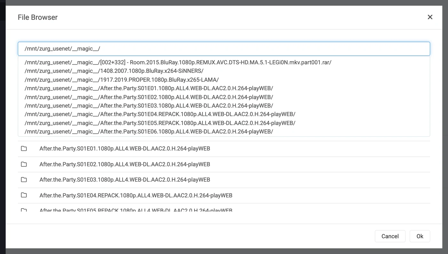Open folder After.the.Party.S01E03.1080p in the list
448x254 pixels.
[x=224, y=180]
